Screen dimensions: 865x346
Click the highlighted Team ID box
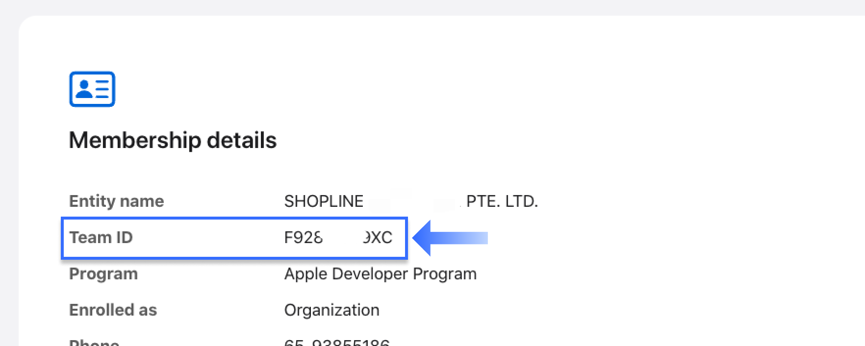click(234, 238)
